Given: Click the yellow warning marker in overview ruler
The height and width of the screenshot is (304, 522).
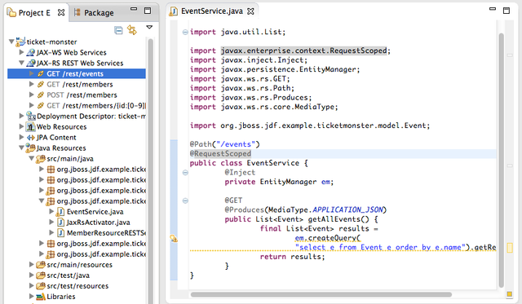Looking at the screenshot, I should (x=510, y=248).
